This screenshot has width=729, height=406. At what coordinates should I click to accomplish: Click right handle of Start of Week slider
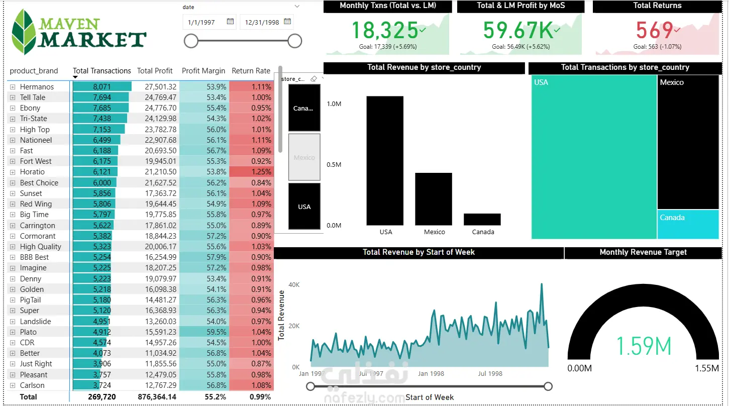tap(548, 386)
